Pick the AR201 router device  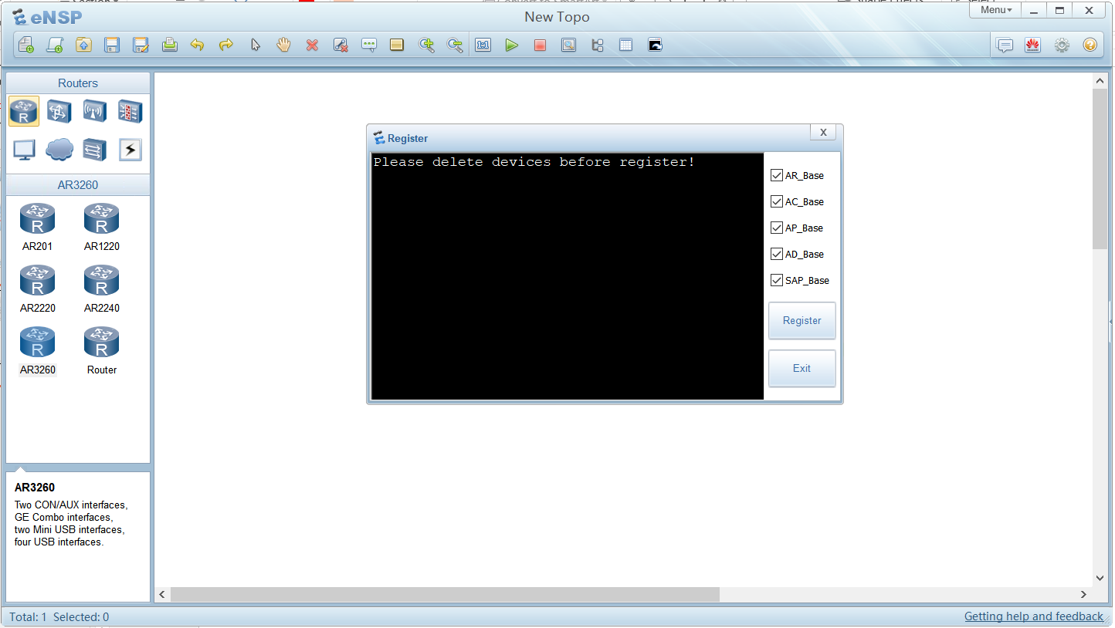coord(37,227)
